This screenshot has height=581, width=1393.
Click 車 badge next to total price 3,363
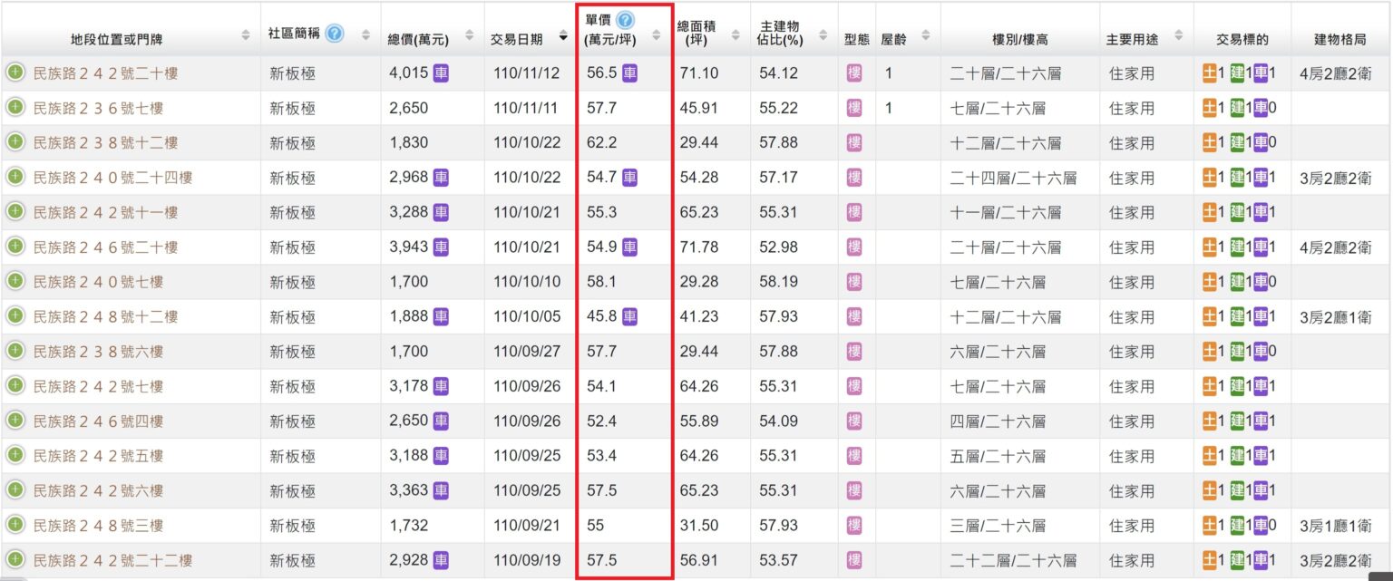tap(441, 490)
